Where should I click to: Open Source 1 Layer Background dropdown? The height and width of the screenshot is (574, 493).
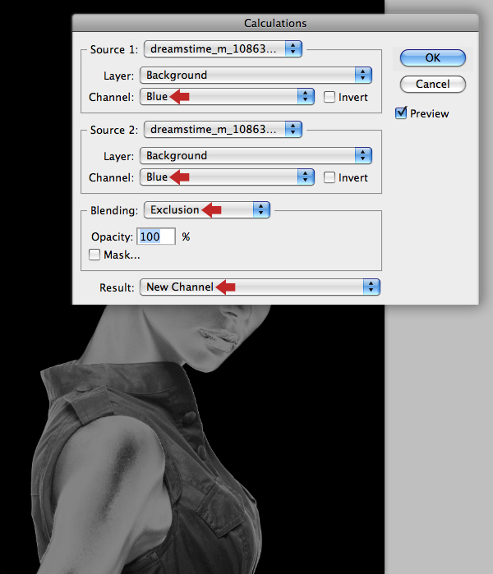(x=256, y=75)
